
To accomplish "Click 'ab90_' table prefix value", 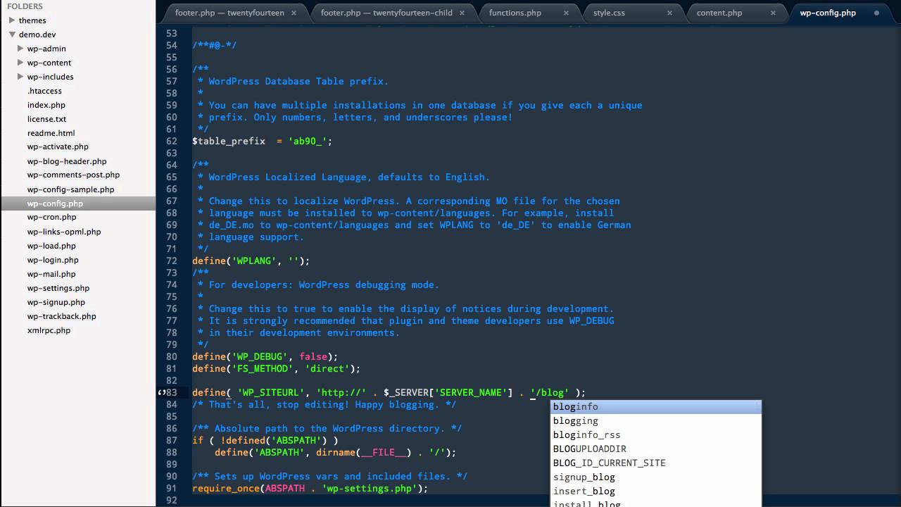I will (308, 141).
